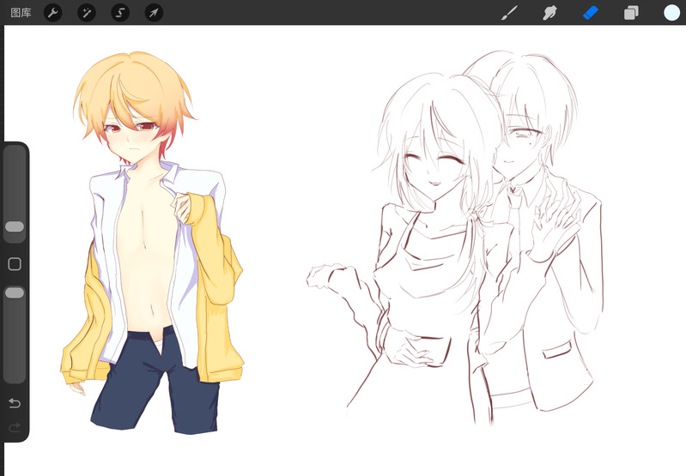Open the Adjustments magic wand menu

tap(87, 13)
